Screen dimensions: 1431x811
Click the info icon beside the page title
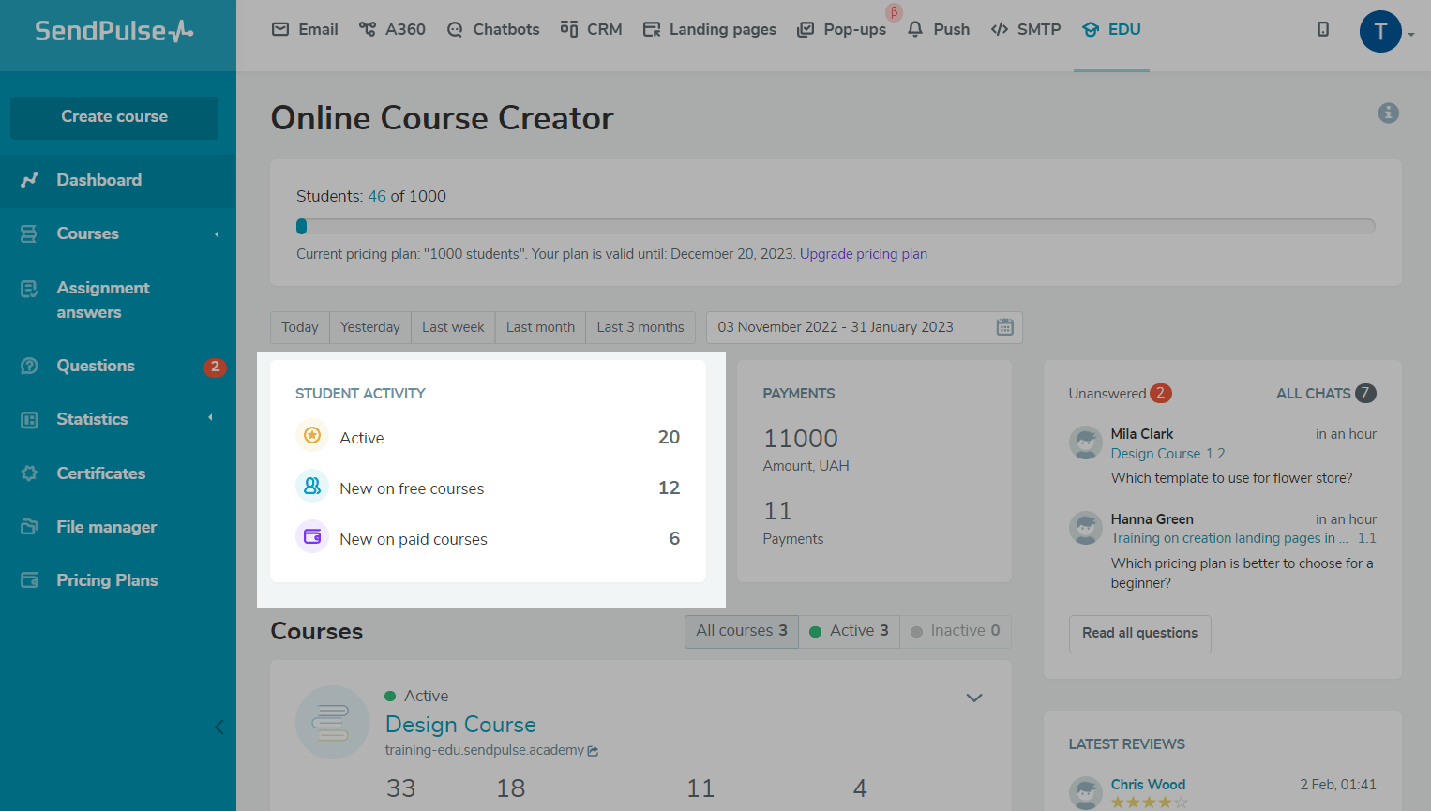[x=1388, y=113]
